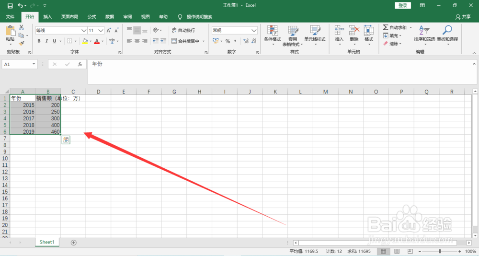The height and width of the screenshot is (256, 479).
Task: Click decrease decimal places icon
Action: point(254,41)
